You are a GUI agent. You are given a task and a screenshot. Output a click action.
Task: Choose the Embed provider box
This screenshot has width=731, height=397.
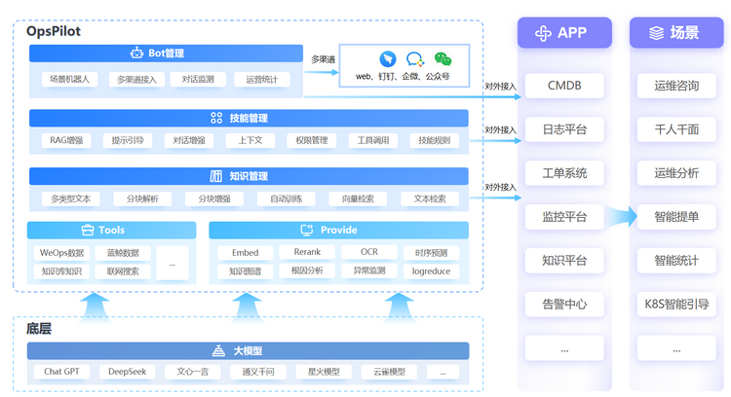coord(246,253)
